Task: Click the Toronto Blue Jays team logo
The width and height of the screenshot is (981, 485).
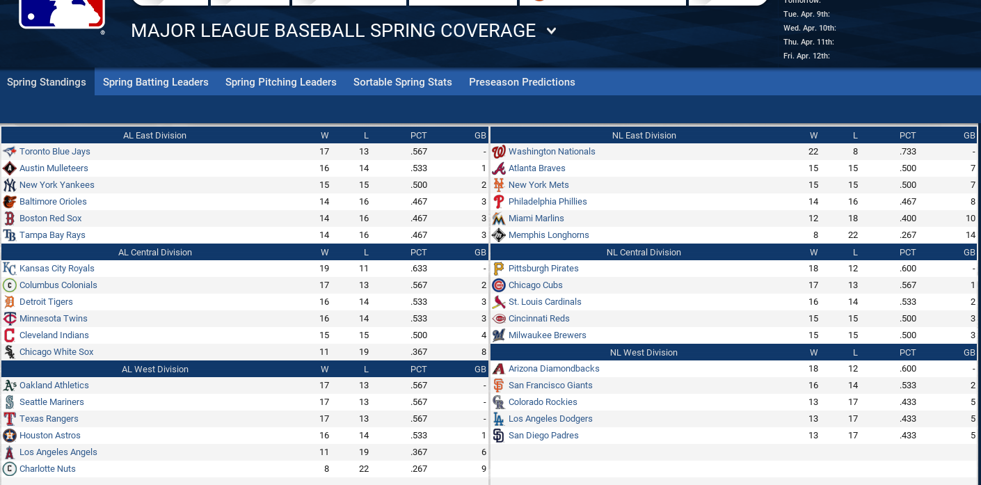Action: pos(10,152)
